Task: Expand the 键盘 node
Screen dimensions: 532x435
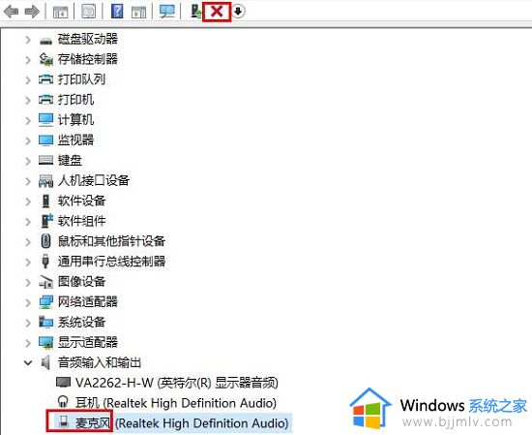Action: tap(28, 161)
